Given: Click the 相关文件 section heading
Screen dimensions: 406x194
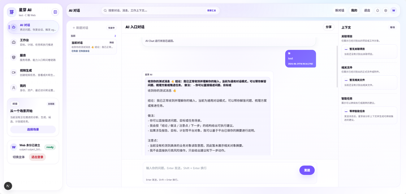Looking at the screenshot, I should coord(347,68).
